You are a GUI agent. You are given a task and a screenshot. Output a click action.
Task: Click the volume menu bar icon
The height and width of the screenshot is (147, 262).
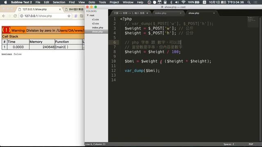(177, 2)
